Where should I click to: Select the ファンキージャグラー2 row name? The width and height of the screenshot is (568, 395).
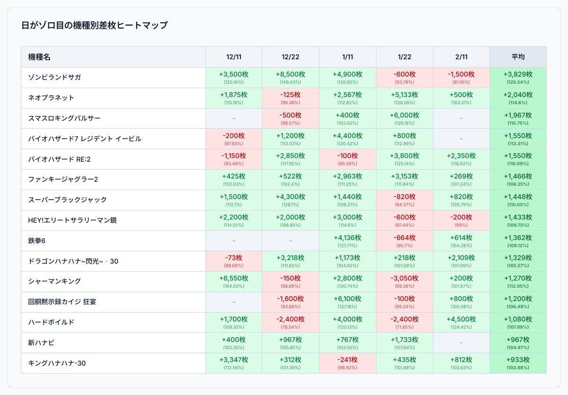coord(63,179)
